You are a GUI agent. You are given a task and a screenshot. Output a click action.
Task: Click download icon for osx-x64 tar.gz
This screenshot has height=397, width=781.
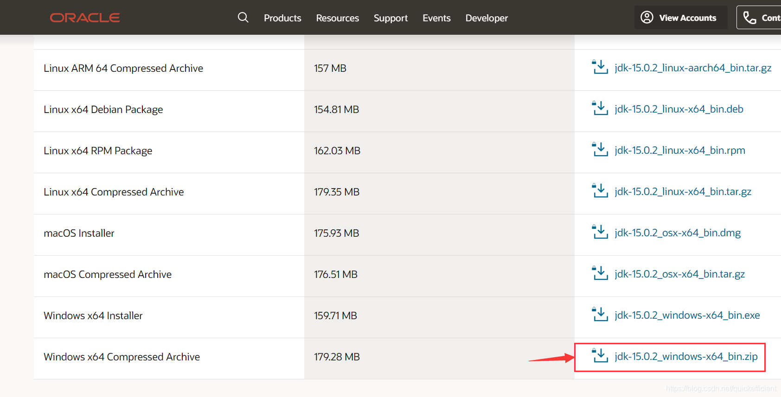[x=600, y=273]
